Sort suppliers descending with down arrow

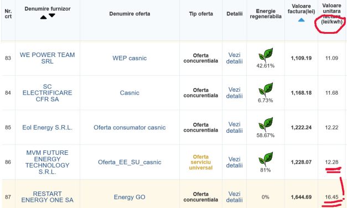click(x=52, y=15)
